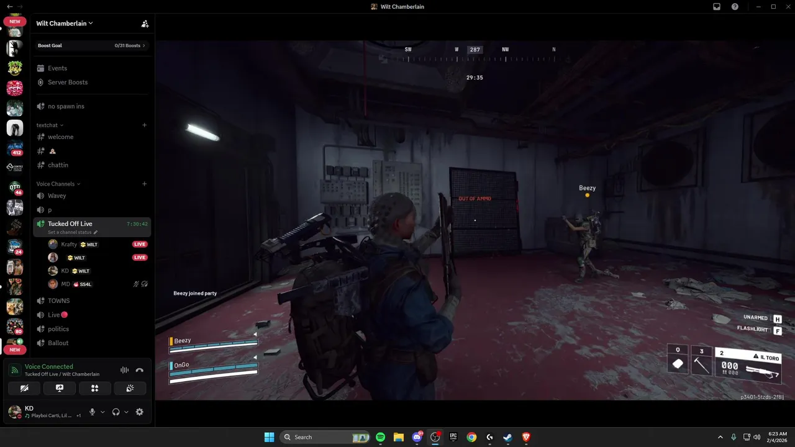The width and height of the screenshot is (795, 447).
Task: Open server with 80 notification badge
Action: click(15, 326)
